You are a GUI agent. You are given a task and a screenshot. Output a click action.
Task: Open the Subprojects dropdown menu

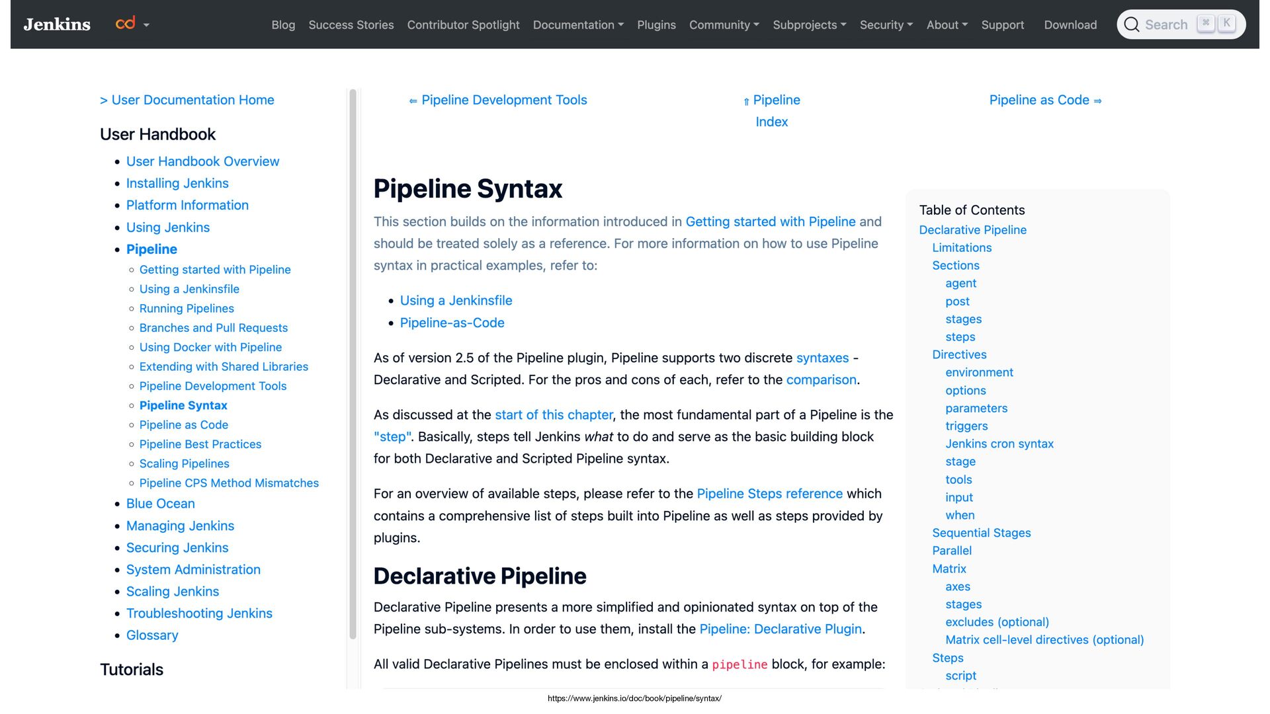[809, 24]
